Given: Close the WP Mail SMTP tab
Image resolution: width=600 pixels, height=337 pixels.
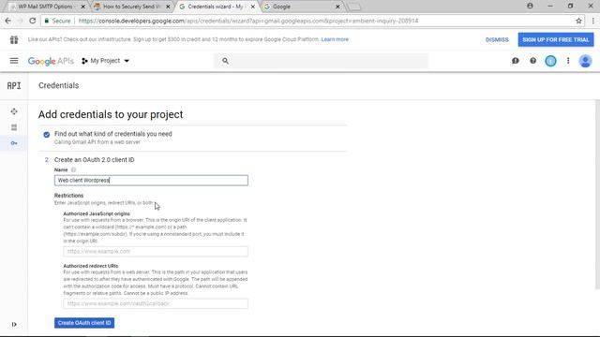Looking at the screenshot, I should coord(82,7).
